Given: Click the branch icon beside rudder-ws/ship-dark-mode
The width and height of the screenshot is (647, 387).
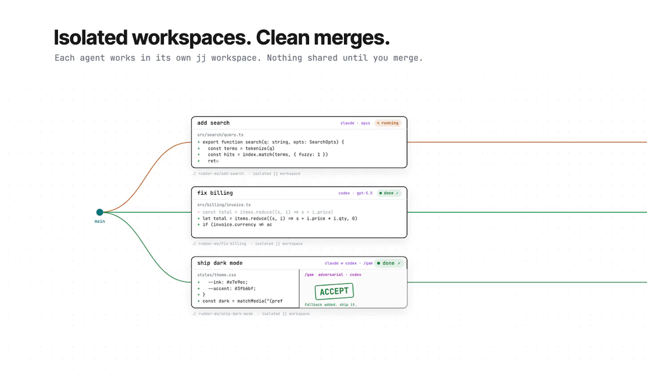Looking at the screenshot, I should 195,313.
